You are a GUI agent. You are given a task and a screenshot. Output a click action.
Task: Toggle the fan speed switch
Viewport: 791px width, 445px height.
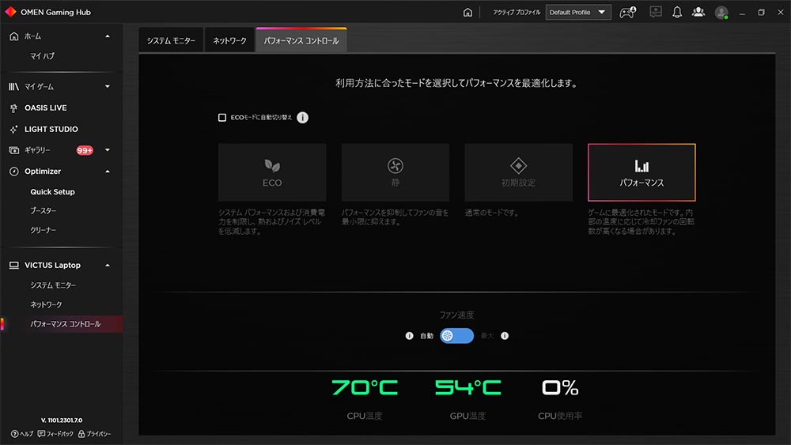coord(456,336)
